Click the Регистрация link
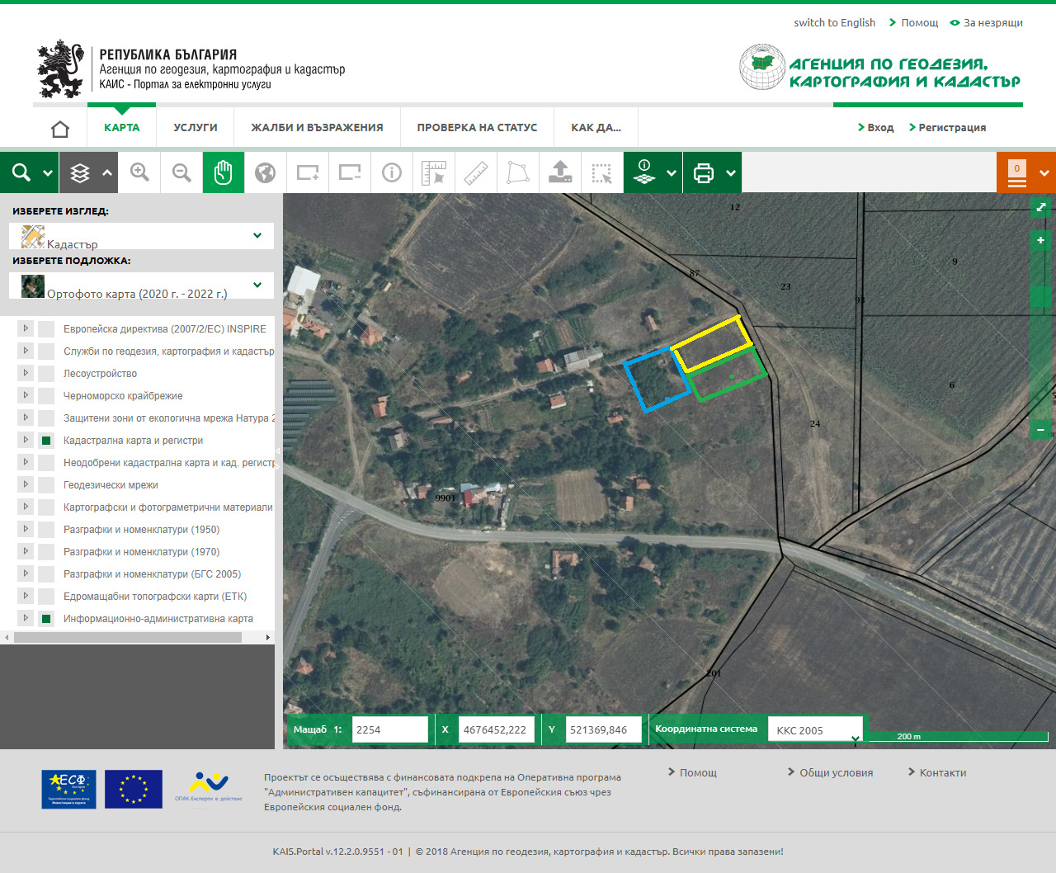Image resolution: width=1056 pixels, height=873 pixels. (x=951, y=127)
